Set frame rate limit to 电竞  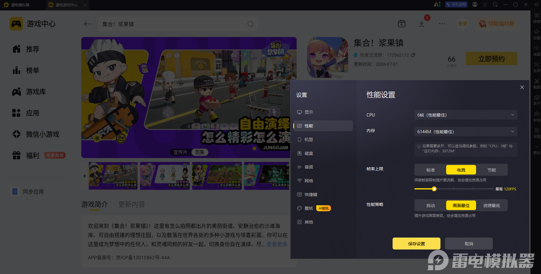click(461, 170)
